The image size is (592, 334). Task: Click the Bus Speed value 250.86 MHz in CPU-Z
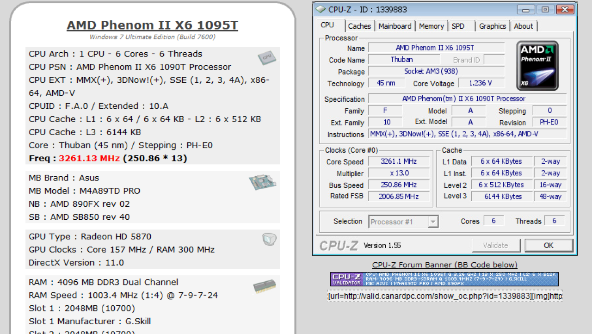tap(399, 185)
